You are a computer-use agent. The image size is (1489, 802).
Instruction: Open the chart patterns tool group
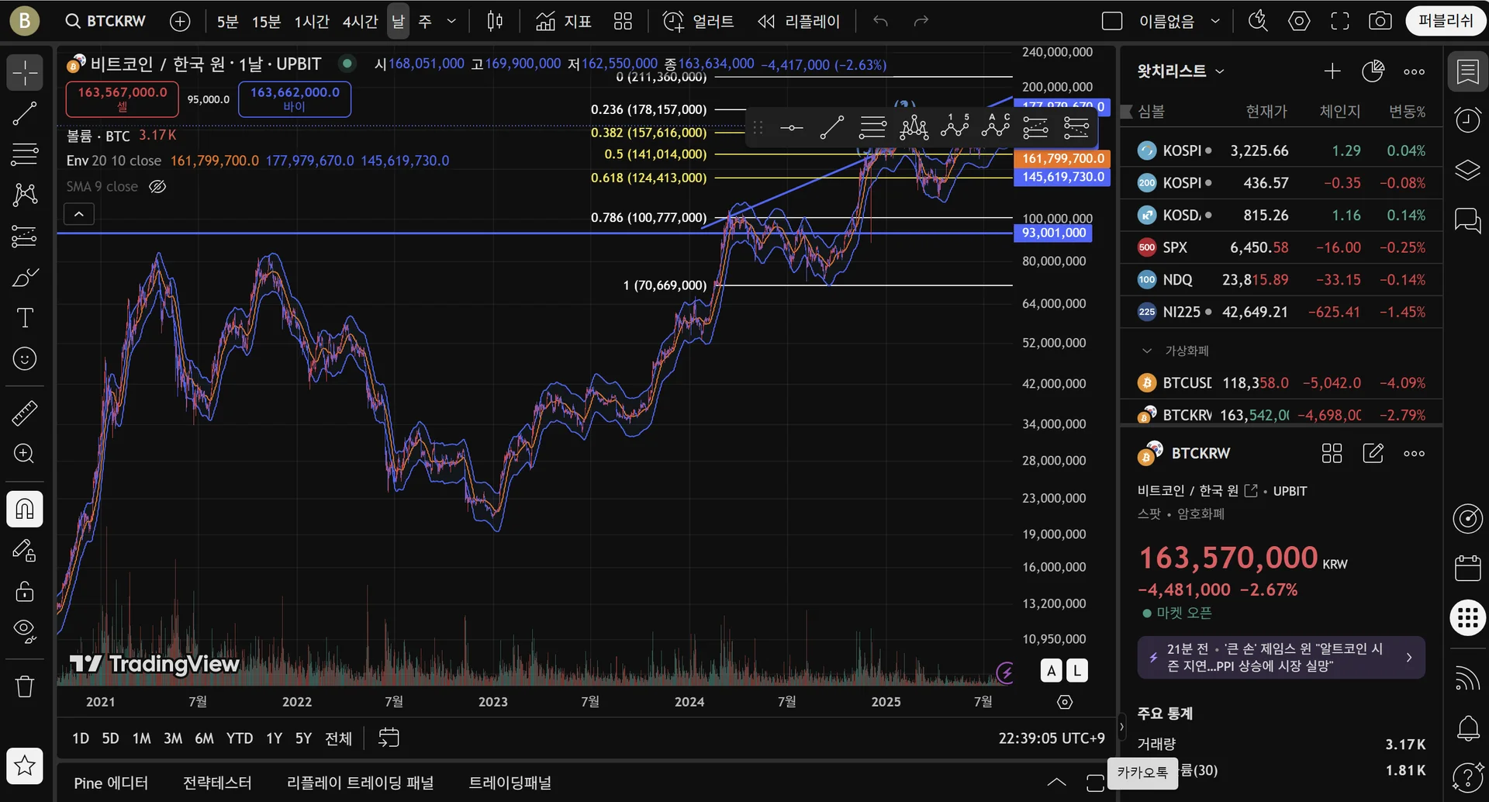pyautogui.click(x=25, y=194)
